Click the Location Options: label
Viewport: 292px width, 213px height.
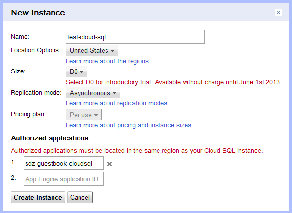[x=36, y=50]
